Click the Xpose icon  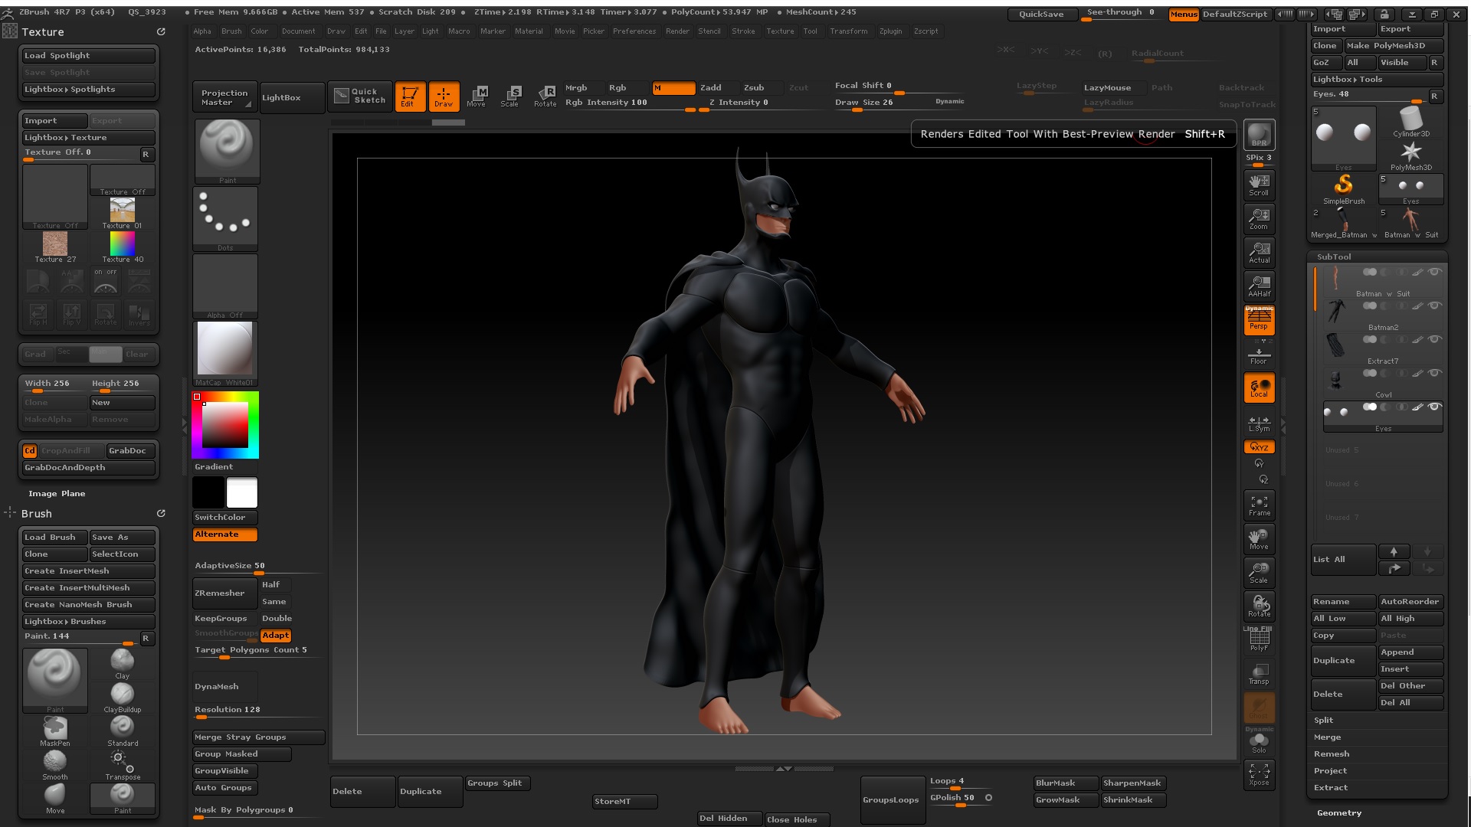(1259, 774)
